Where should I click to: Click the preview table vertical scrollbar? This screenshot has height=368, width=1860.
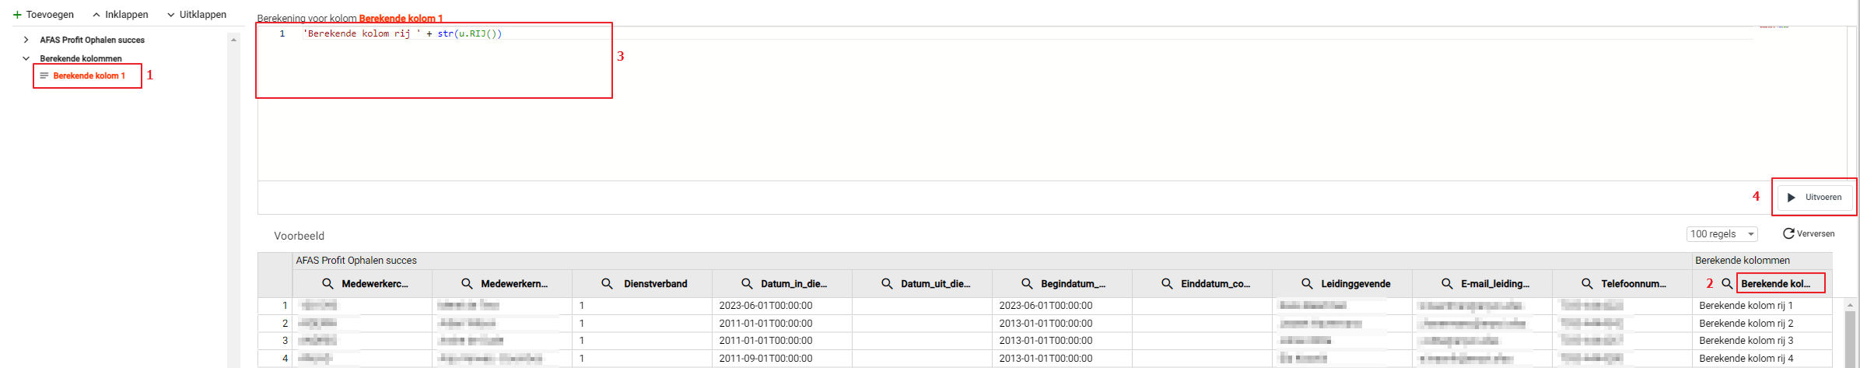pyautogui.click(x=1850, y=335)
